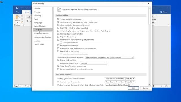Image resolution: width=181 pixels, height=102 pixels.
Task: Select General category in Word Options
Action: coord(42,8)
